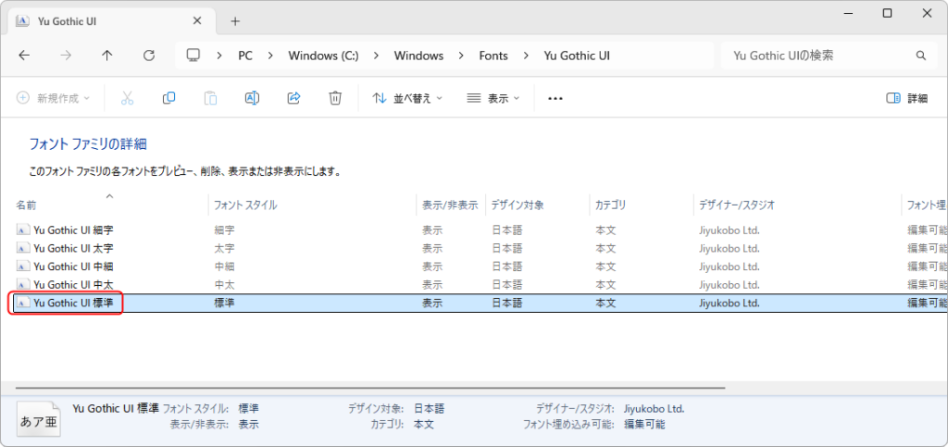
Task: Select the Yu Gothic UI 標準 font
Action: point(73,304)
